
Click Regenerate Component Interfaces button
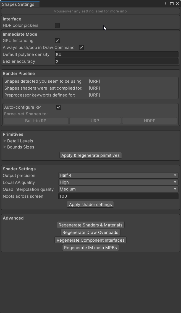pos(90,240)
